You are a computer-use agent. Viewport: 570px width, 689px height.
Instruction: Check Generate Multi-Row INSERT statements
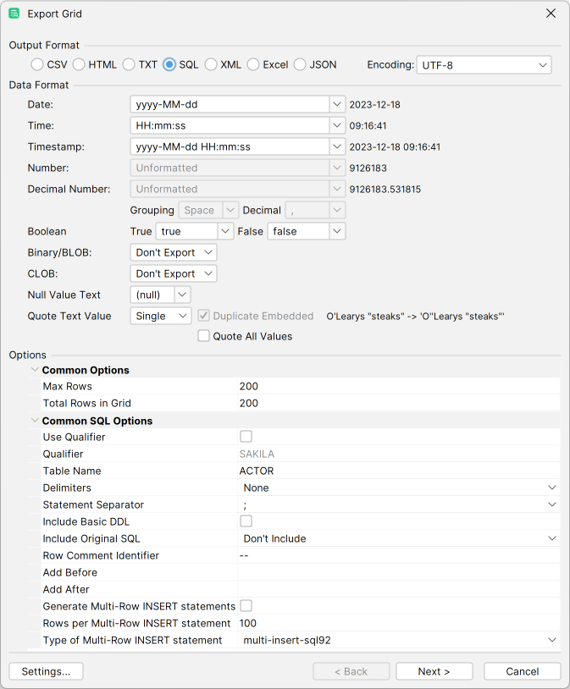coord(246,605)
